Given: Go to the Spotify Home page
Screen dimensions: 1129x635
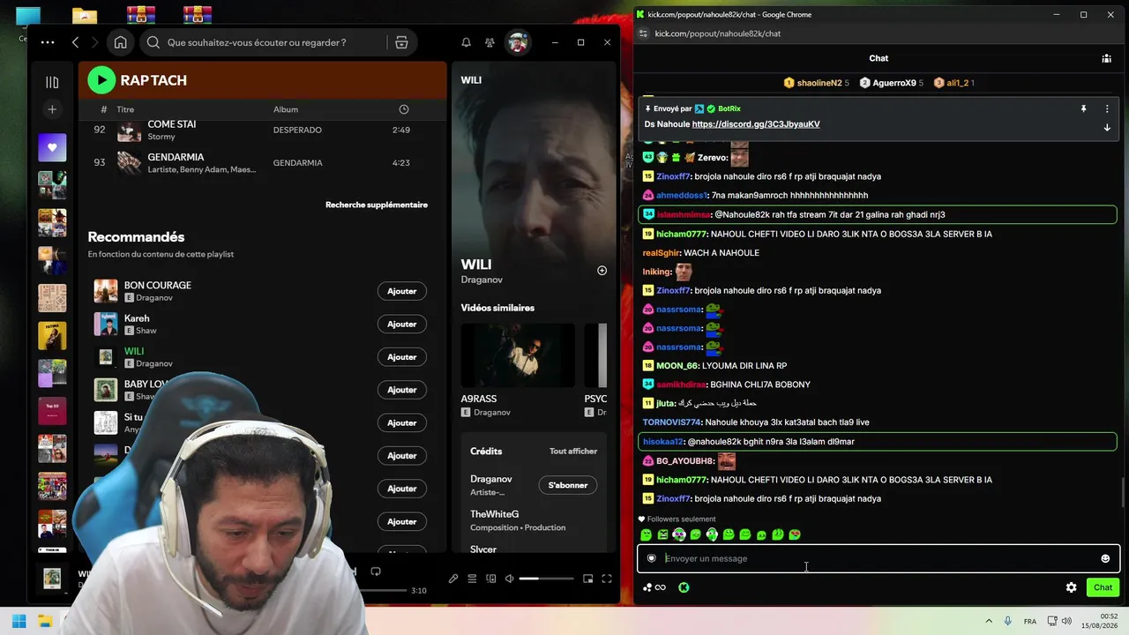Looking at the screenshot, I should coord(120,42).
